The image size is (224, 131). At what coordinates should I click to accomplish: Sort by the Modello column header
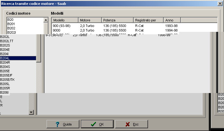65,20
